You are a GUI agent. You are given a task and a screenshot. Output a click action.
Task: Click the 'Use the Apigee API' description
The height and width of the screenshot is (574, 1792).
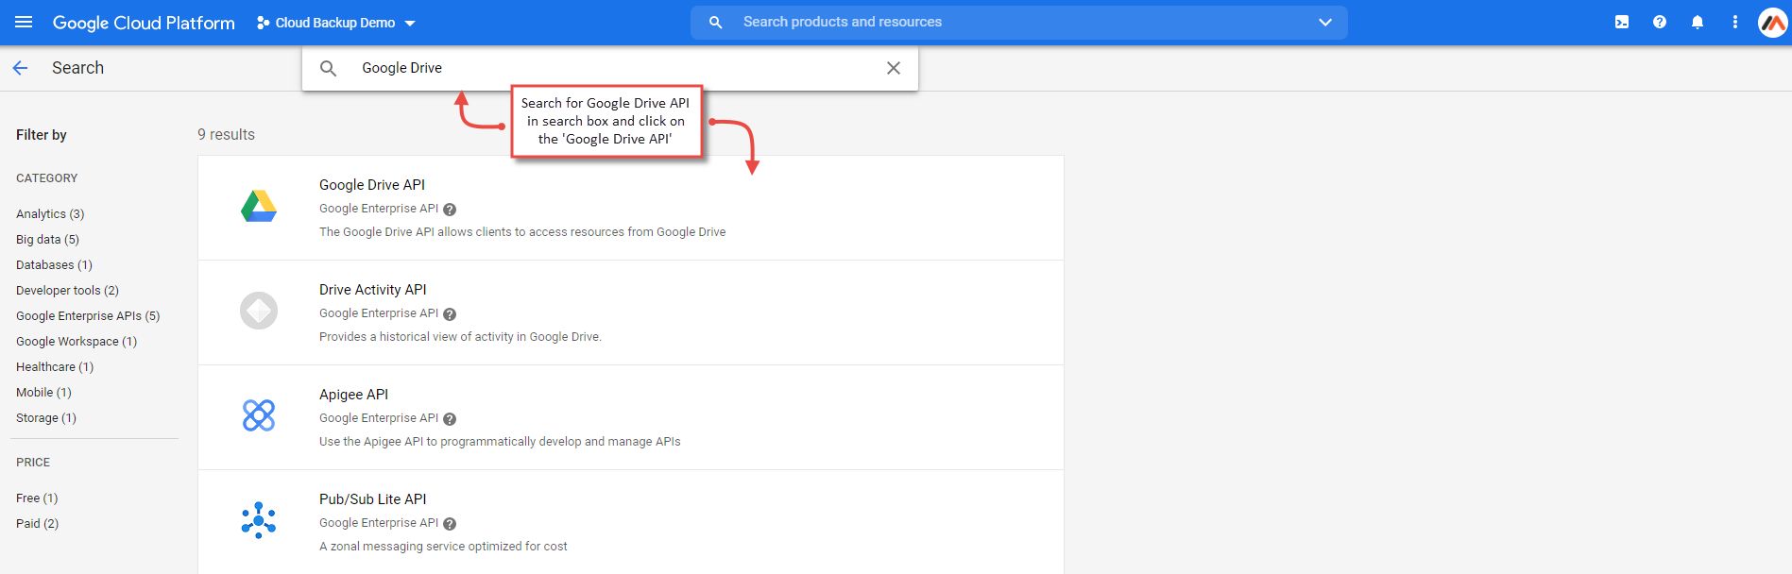tap(500, 442)
